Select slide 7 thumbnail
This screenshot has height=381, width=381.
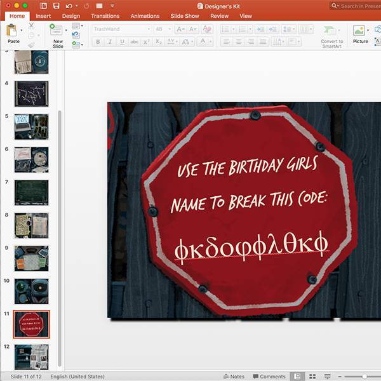(31, 192)
